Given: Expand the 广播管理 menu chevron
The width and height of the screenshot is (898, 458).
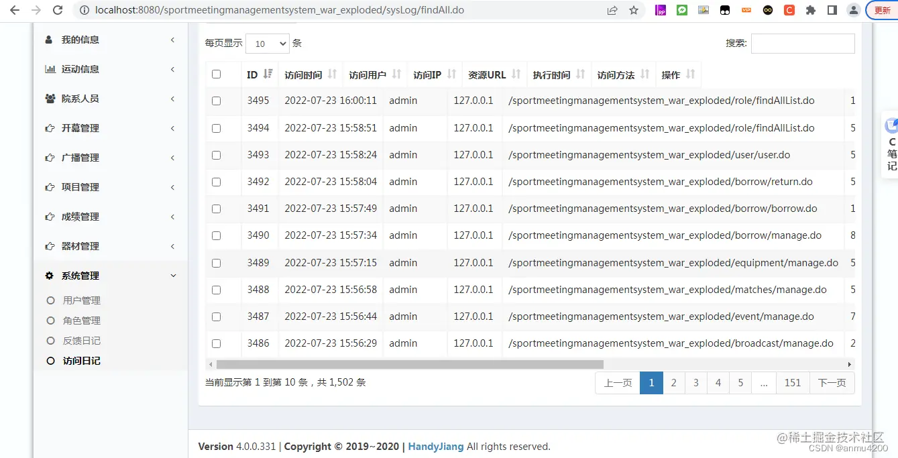Looking at the screenshot, I should click(x=172, y=158).
